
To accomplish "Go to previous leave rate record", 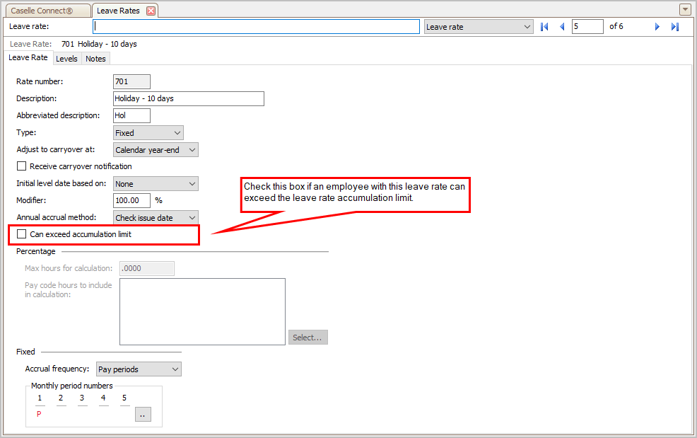I will click(562, 27).
